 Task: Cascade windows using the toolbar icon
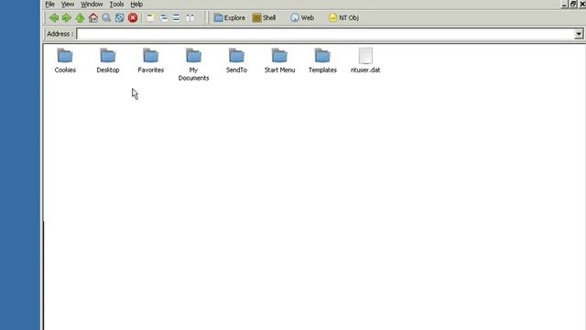coord(164,17)
